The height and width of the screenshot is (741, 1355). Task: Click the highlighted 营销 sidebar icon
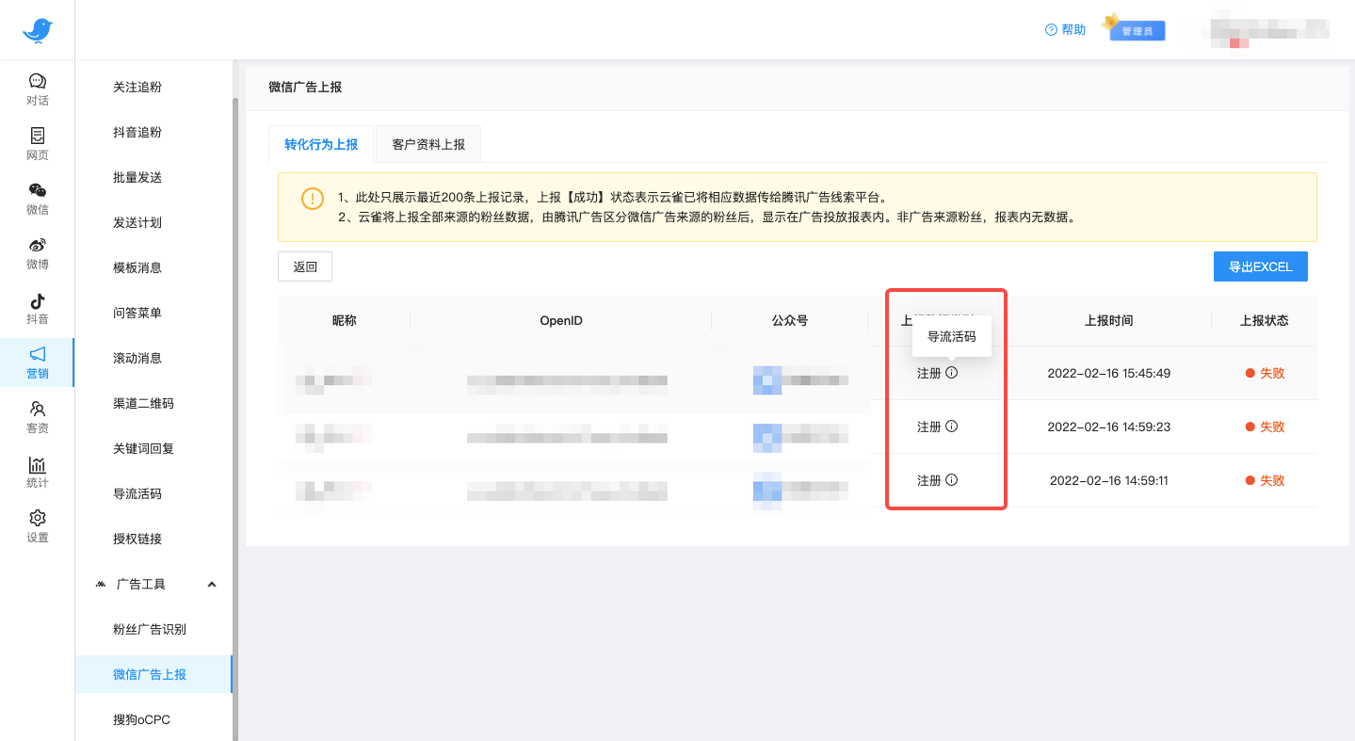pyautogui.click(x=37, y=362)
